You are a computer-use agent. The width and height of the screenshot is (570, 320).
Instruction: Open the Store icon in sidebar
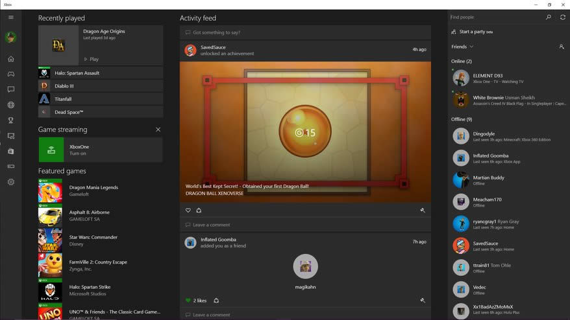click(10, 151)
